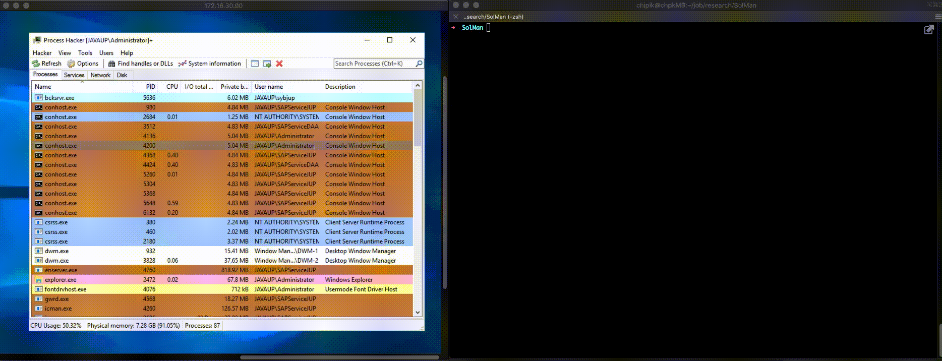Select conhost.exe with PID 4200
Image resolution: width=942 pixels, height=361 pixels.
222,146
